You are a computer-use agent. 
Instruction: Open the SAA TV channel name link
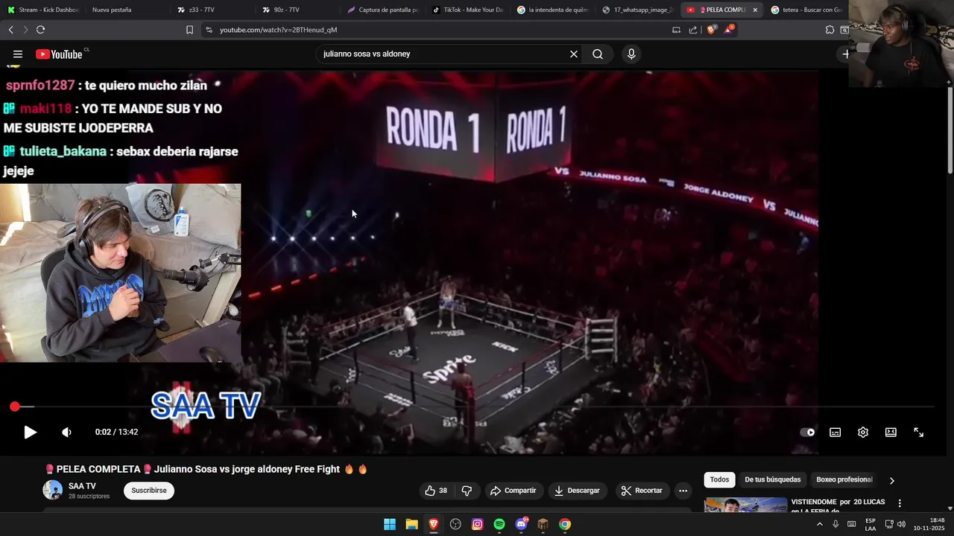point(82,486)
